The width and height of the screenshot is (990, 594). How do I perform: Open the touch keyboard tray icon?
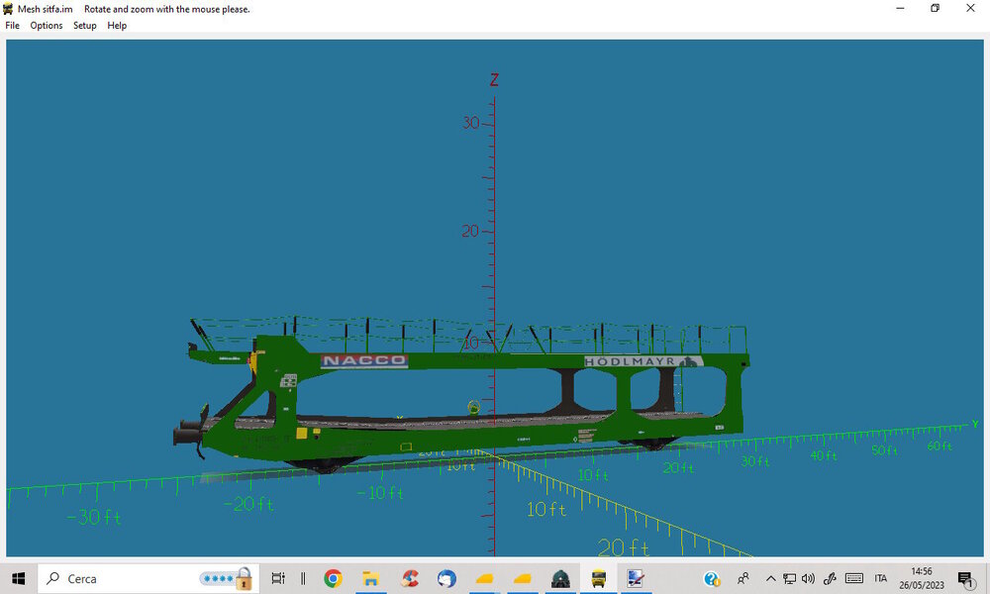tap(854, 578)
